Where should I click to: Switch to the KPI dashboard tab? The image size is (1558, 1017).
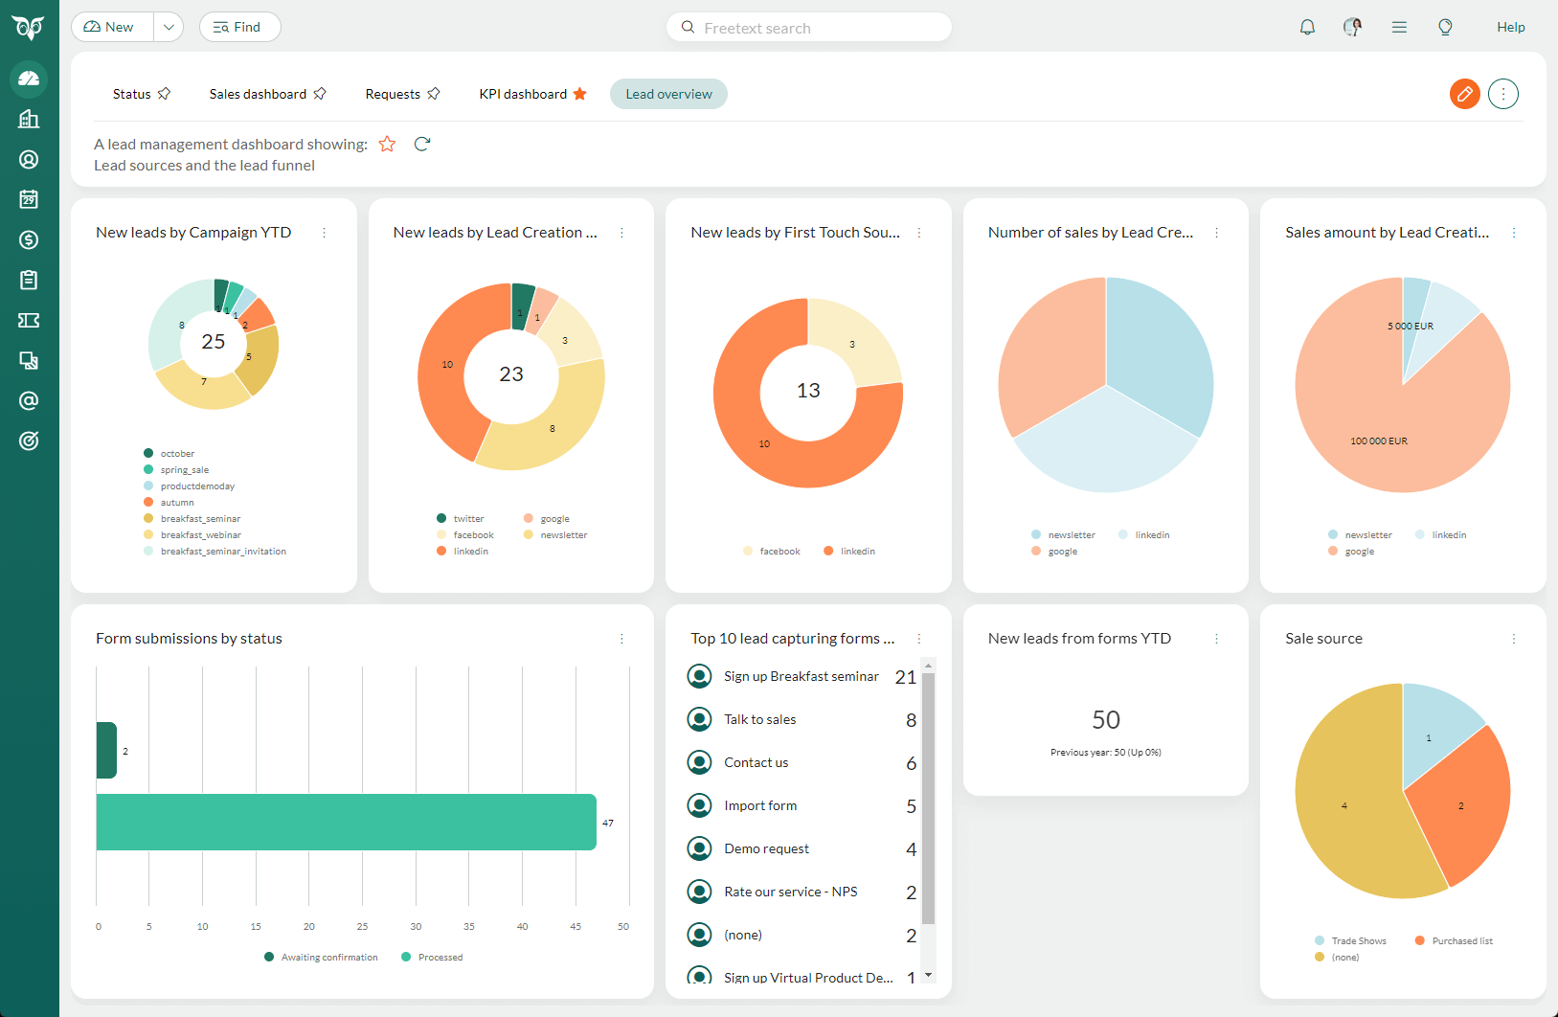pos(522,94)
